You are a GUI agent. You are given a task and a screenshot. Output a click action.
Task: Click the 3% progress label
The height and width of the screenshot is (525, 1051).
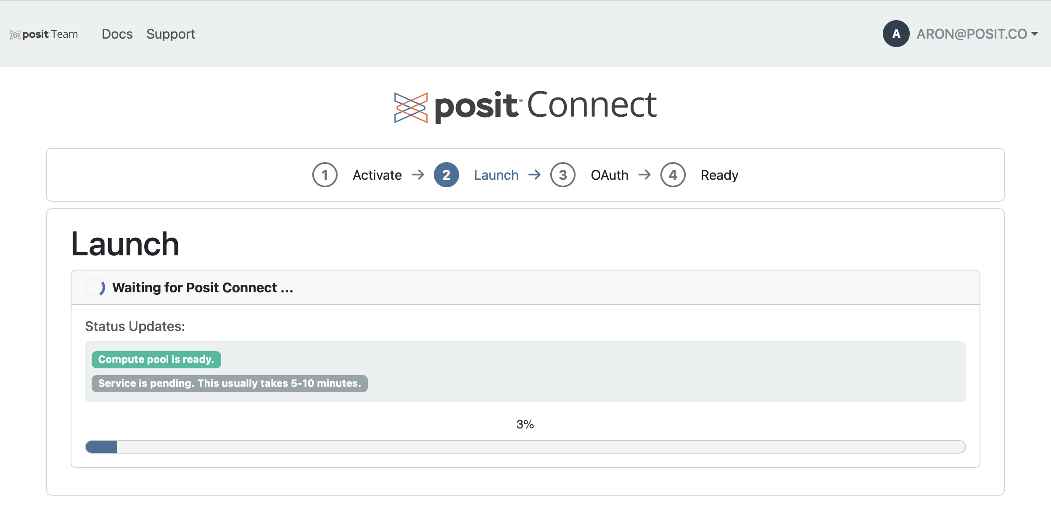(x=525, y=424)
